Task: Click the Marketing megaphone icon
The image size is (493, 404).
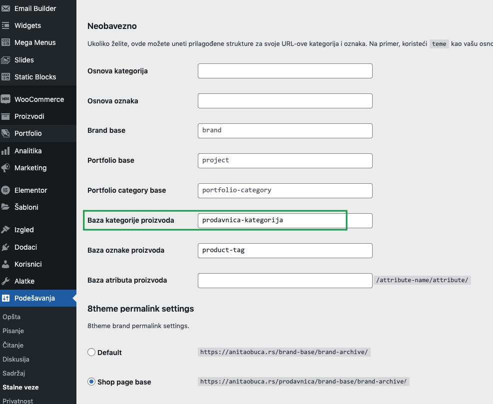Action: 5,168
